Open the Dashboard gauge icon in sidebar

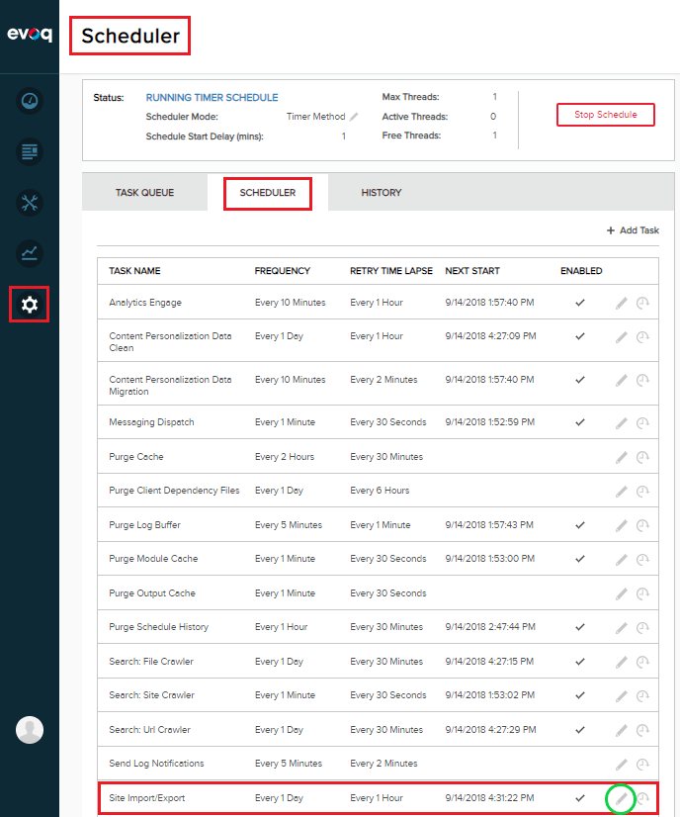click(x=30, y=101)
